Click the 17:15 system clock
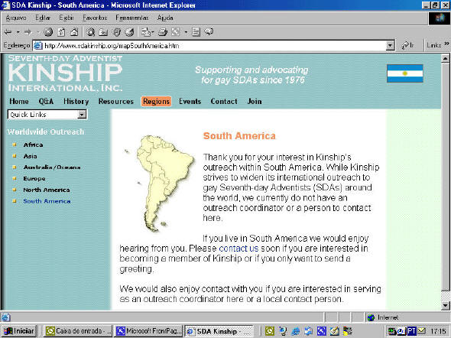This screenshot has width=451, height=338. [438, 331]
